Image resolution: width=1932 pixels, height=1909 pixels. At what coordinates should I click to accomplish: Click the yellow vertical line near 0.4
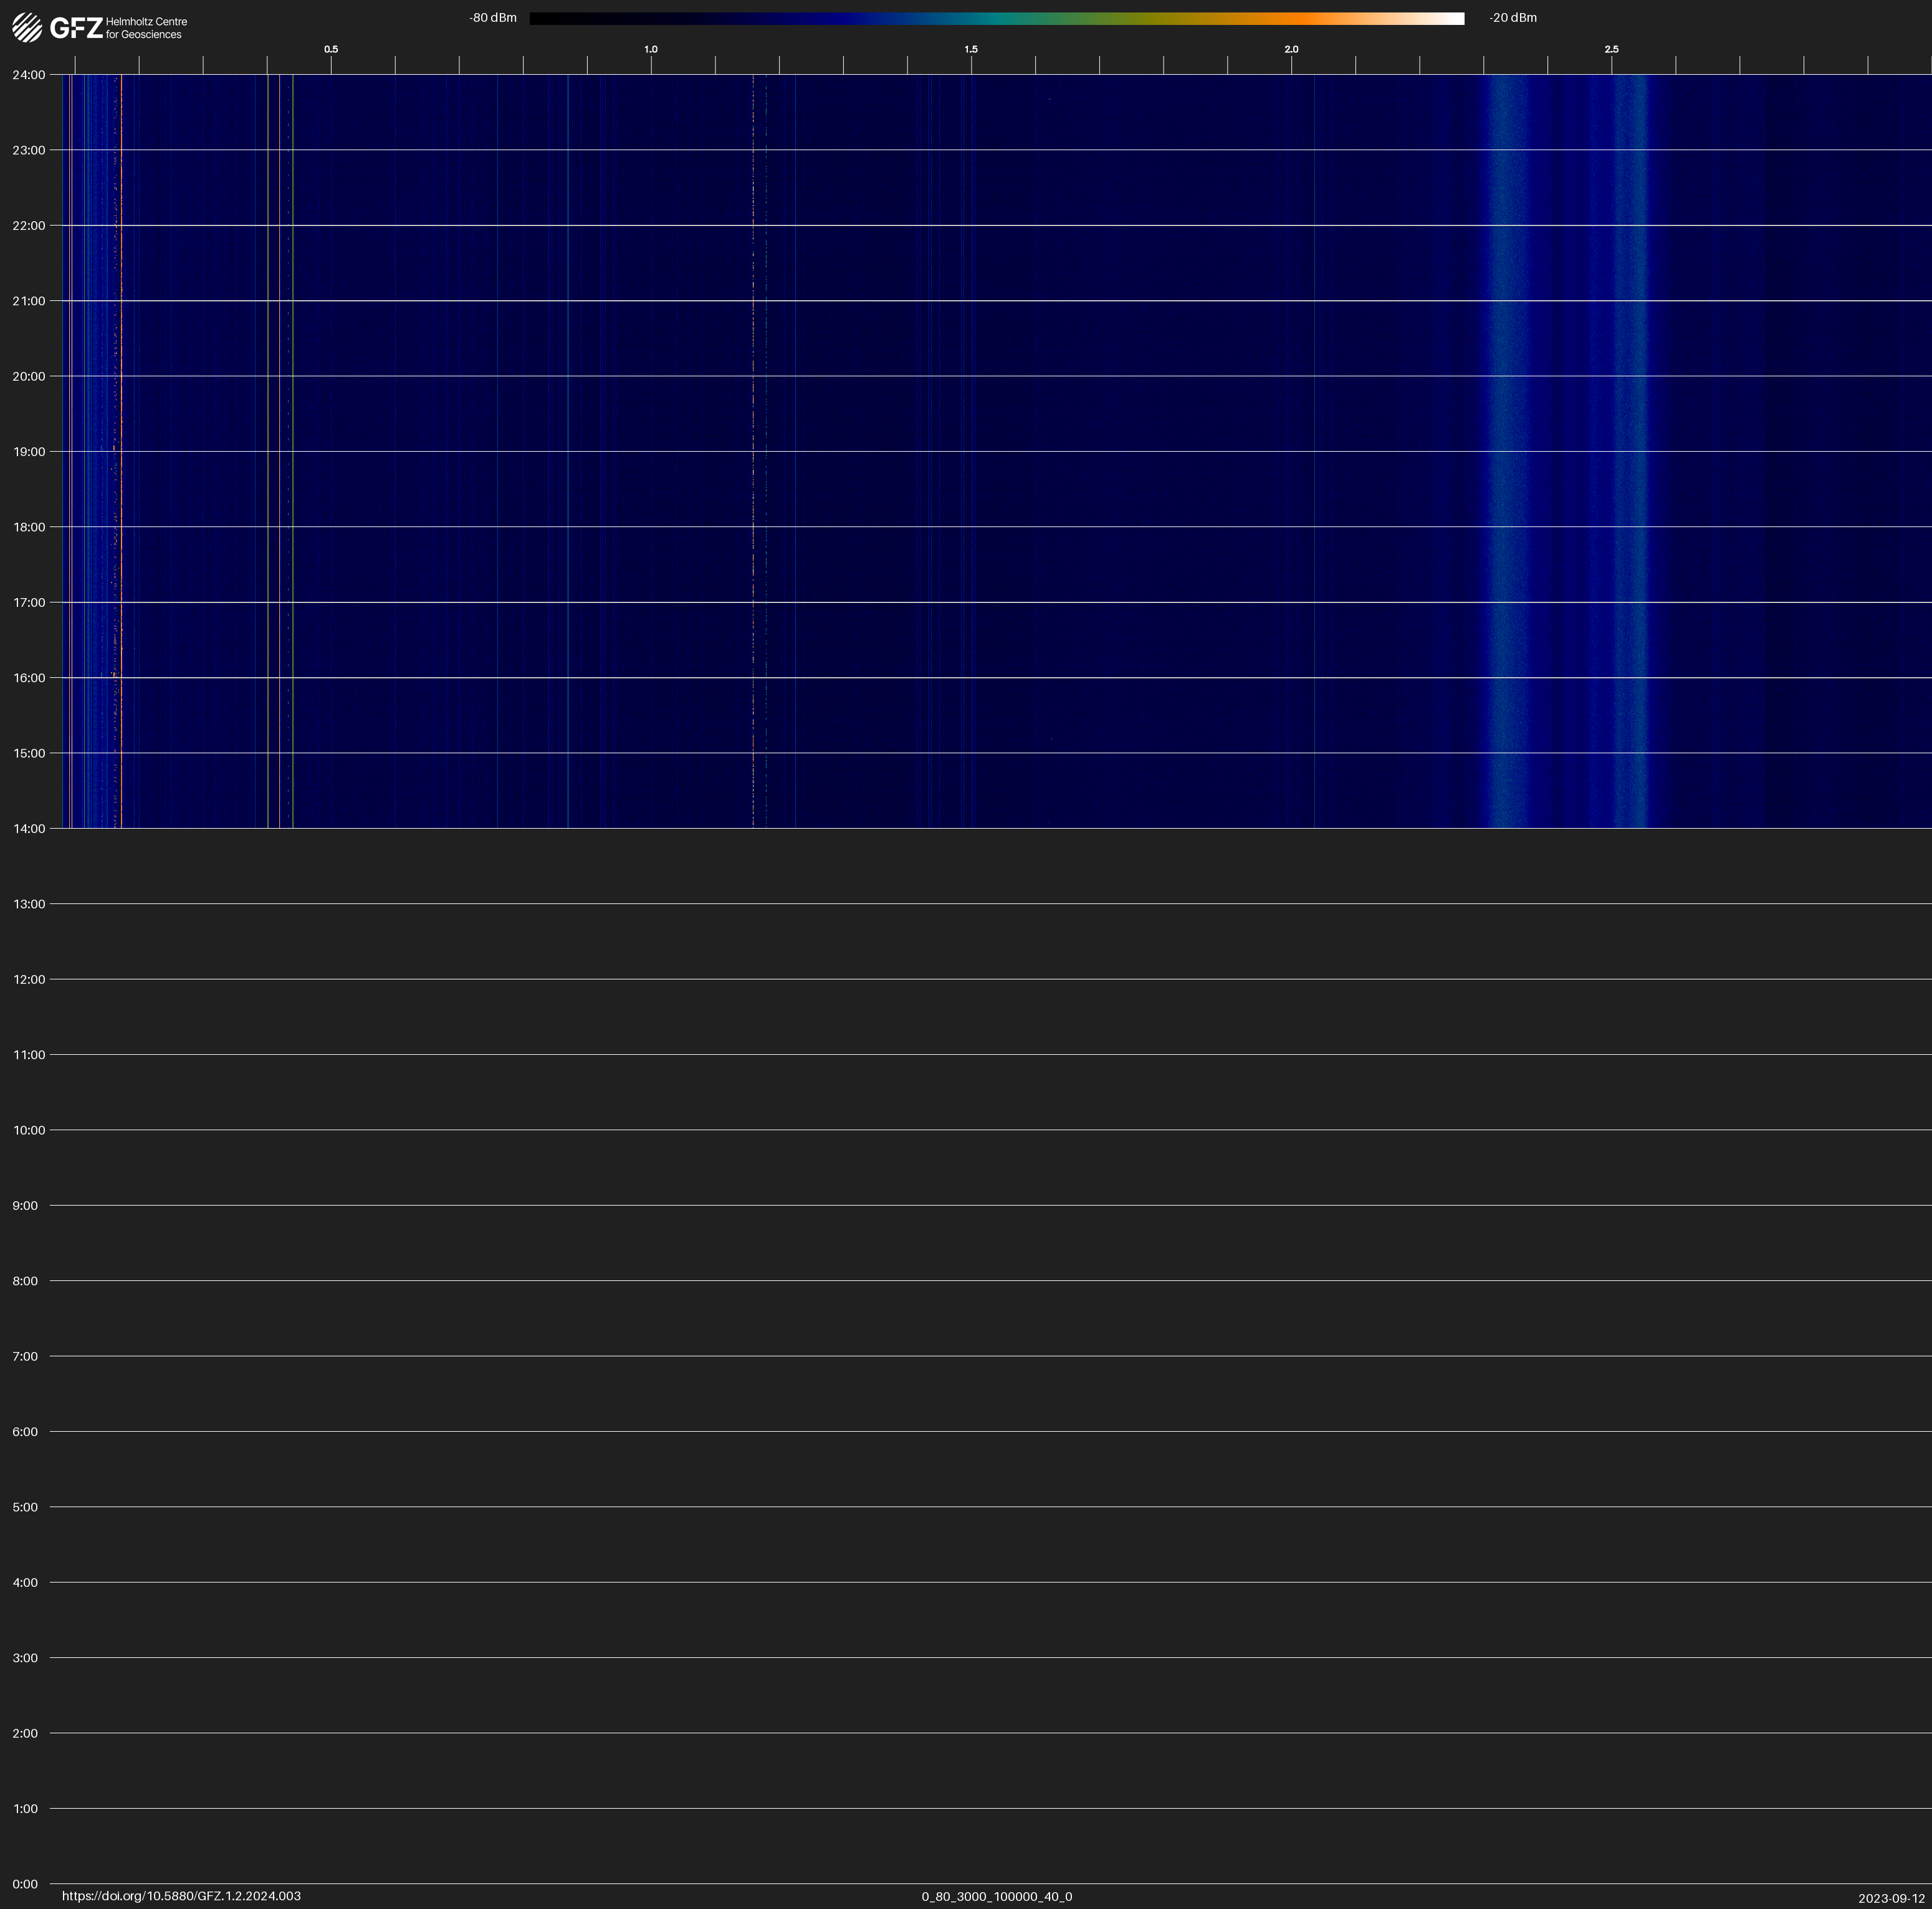point(268,450)
